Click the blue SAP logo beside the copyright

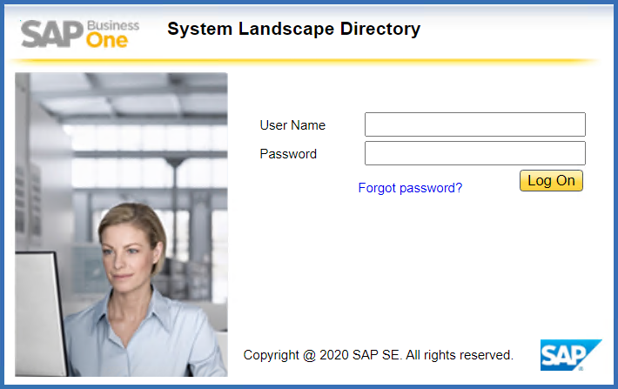tap(570, 354)
